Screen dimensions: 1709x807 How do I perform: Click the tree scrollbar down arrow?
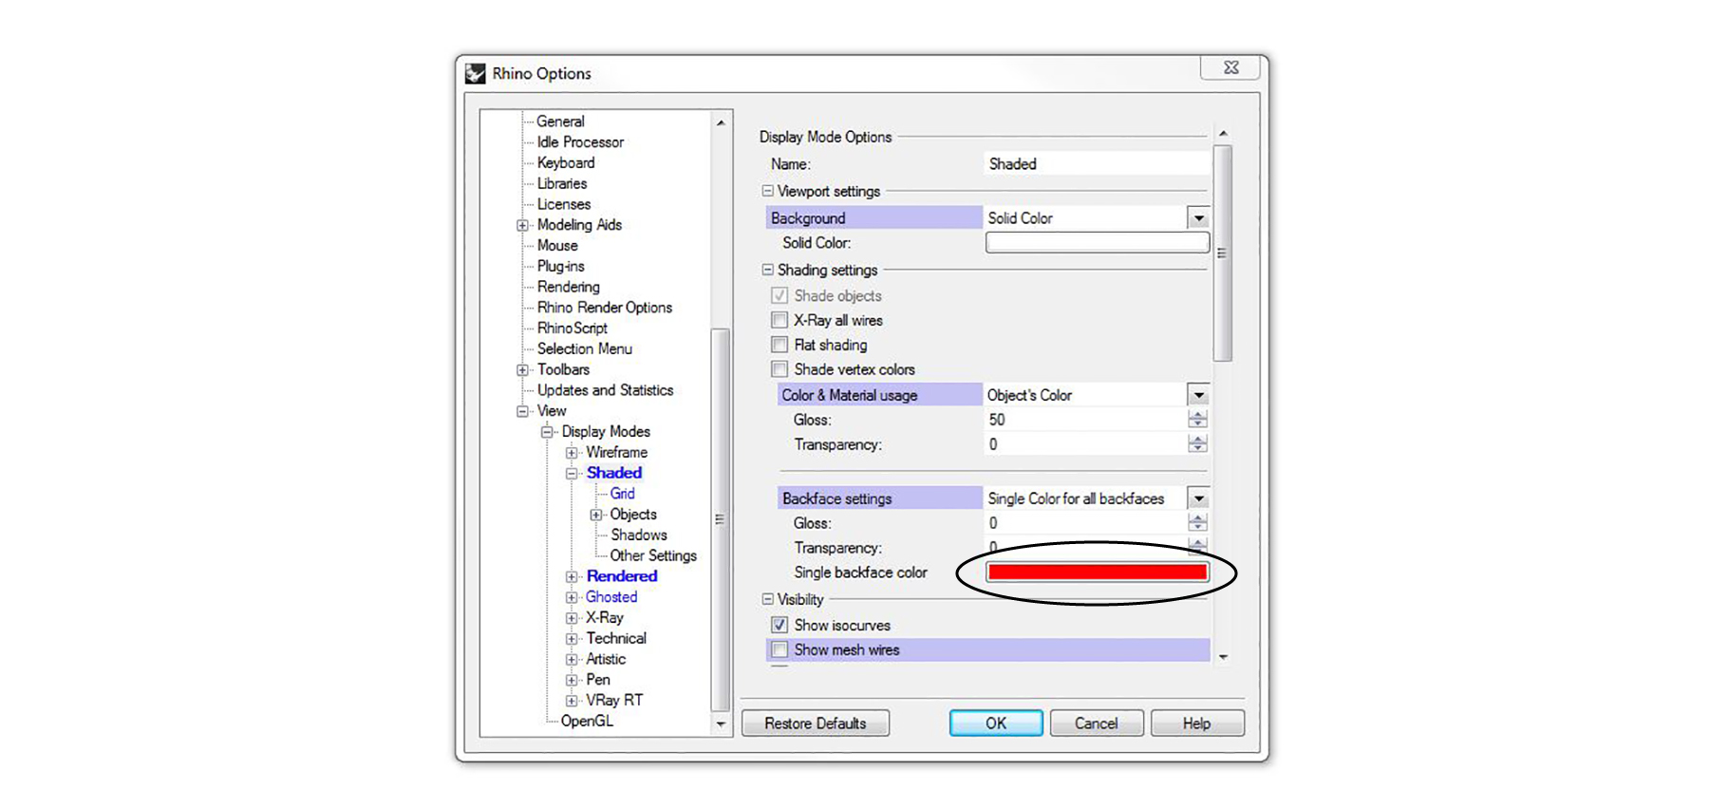721,724
